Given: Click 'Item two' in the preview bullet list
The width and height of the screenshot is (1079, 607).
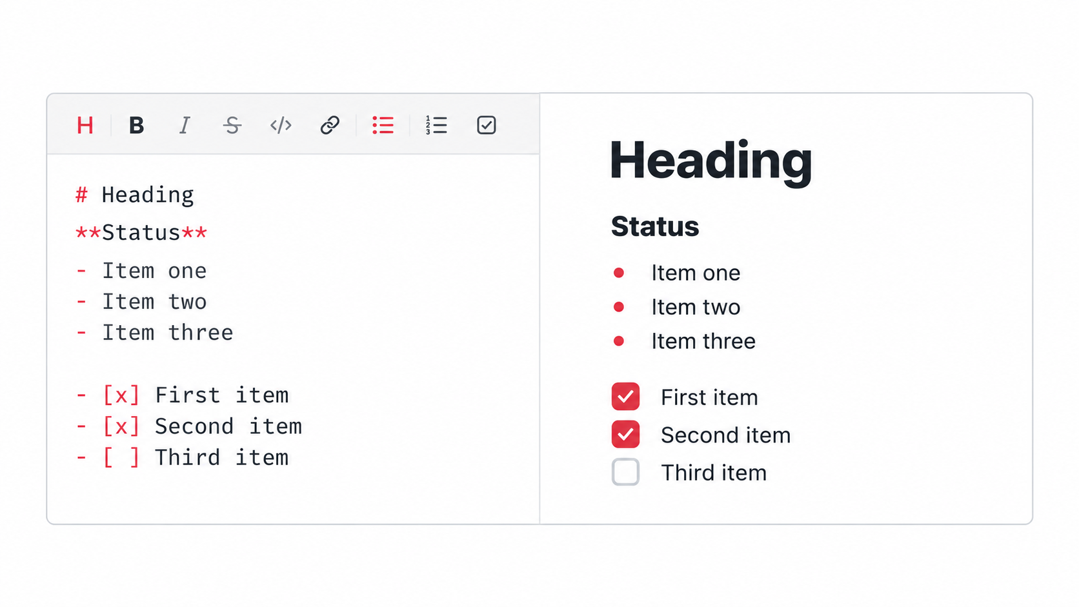Looking at the screenshot, I should pos(696,307).
